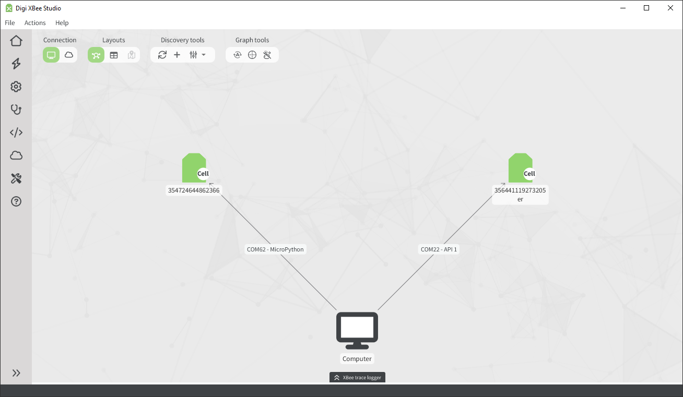Image resolution: width=683 pixels, height=397 pixels.
Task: Click the COM22 - API 1 connection label
Action: [x=439, y=249]
